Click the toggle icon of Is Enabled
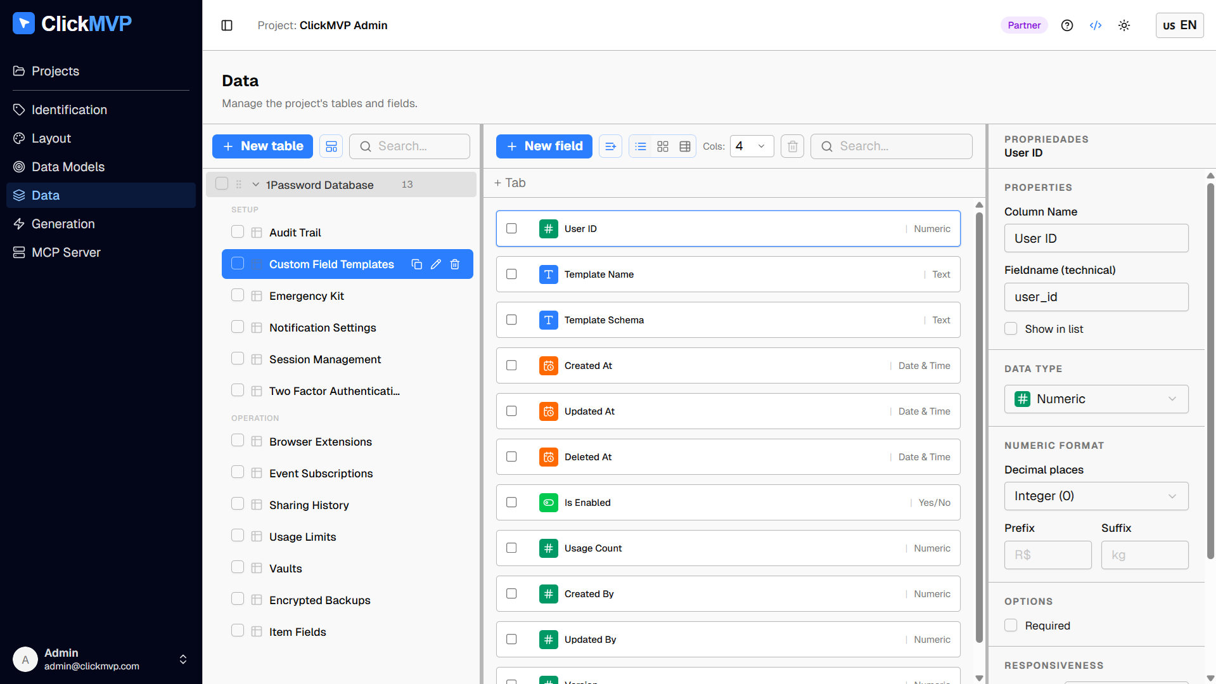The image size is (1216, 684). tap(549, 503)
